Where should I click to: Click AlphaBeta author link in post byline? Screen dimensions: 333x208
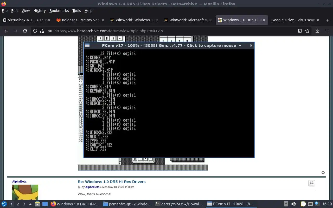(92, 187)
